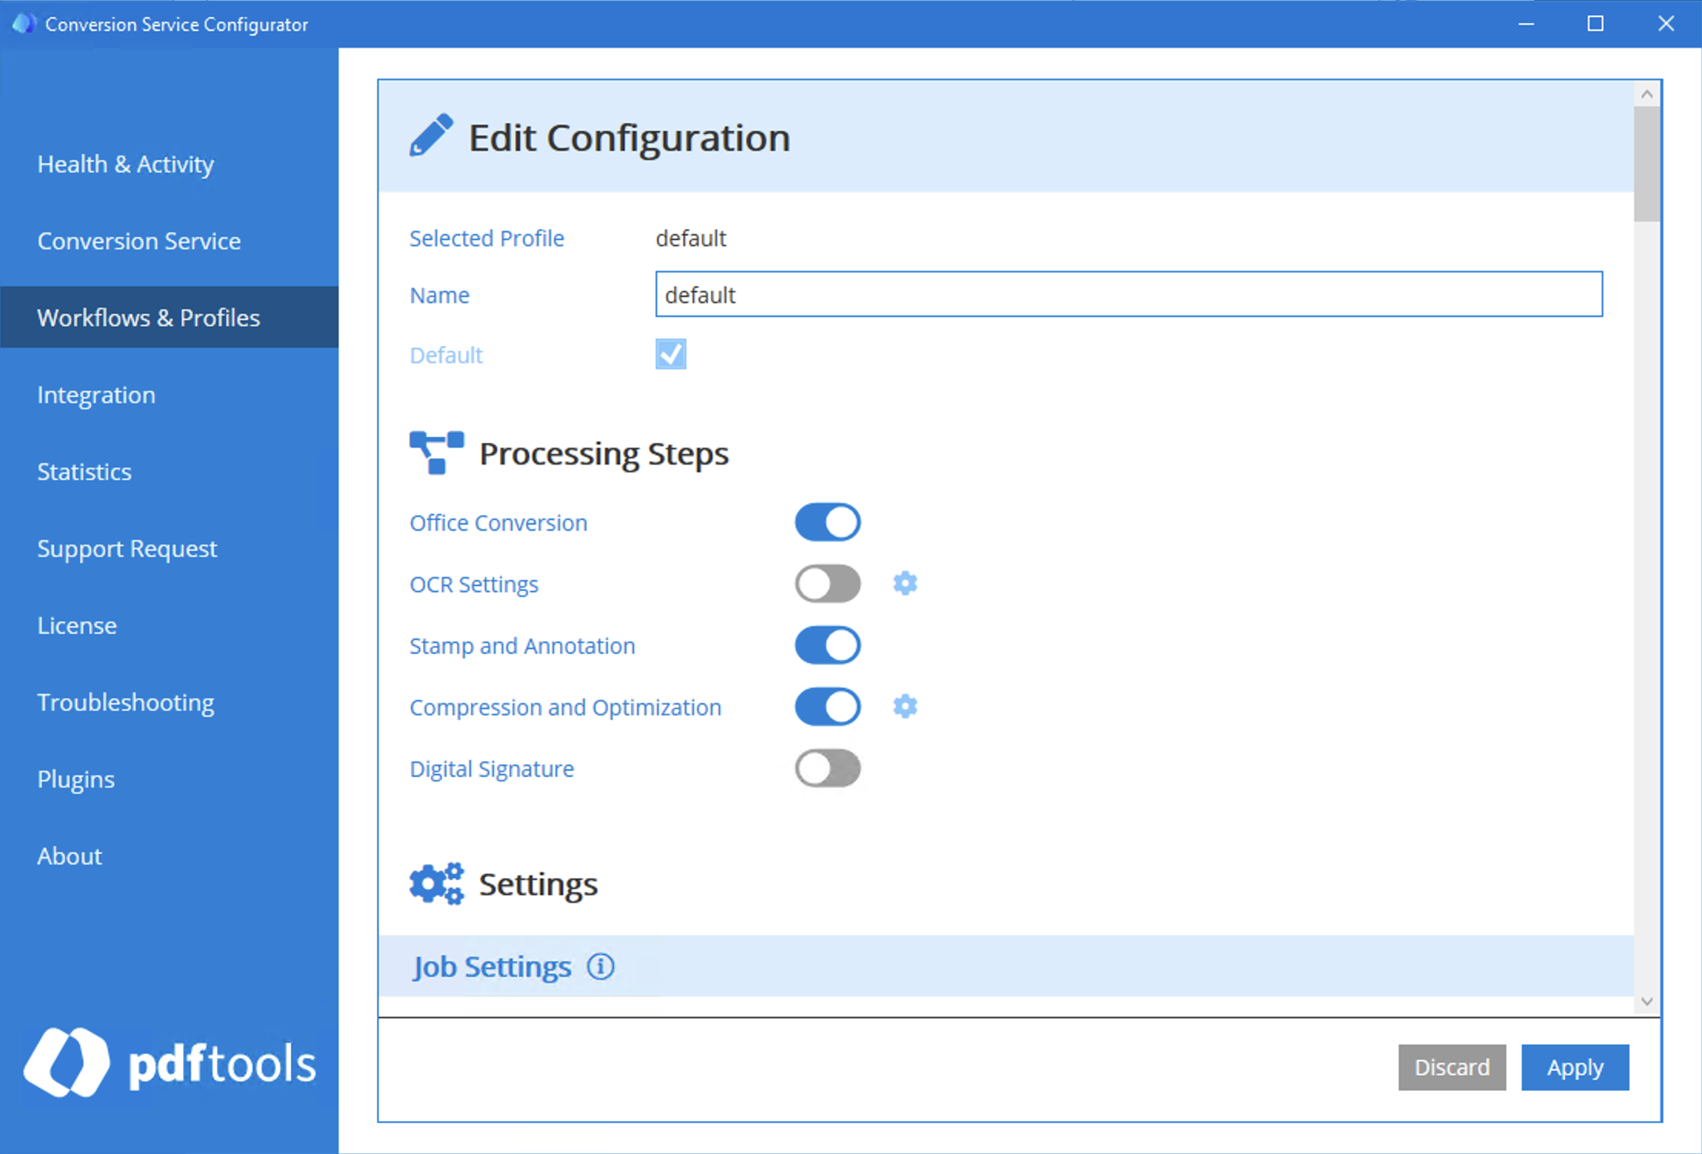This screenshot has width=1702, height=1154.
Task: Open OCR Settings gear options
Action: click(906, 583)
